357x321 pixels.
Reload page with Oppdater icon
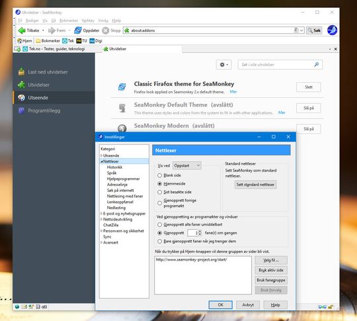click(x=78, y=30)
